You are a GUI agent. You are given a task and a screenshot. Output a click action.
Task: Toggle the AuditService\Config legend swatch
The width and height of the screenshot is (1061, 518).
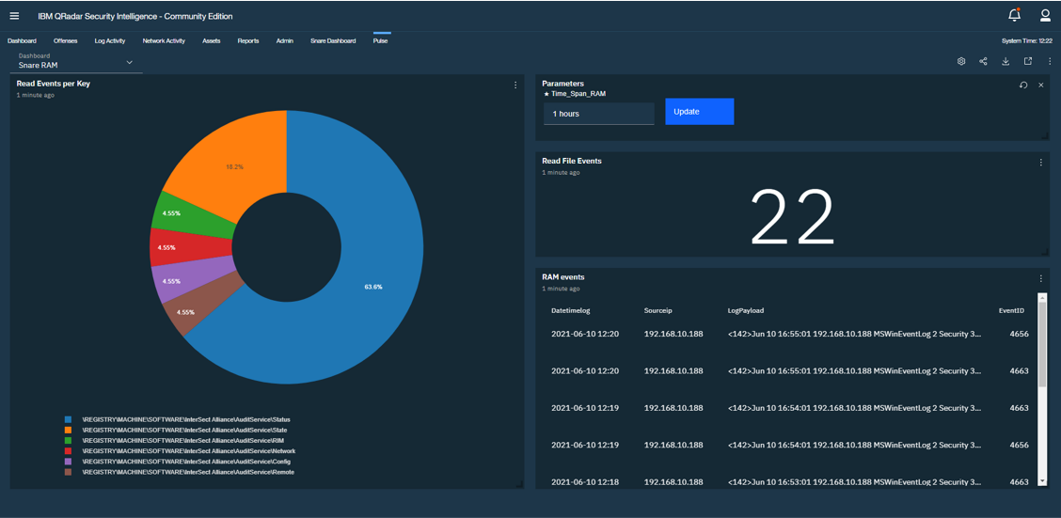tap(67, 462)
